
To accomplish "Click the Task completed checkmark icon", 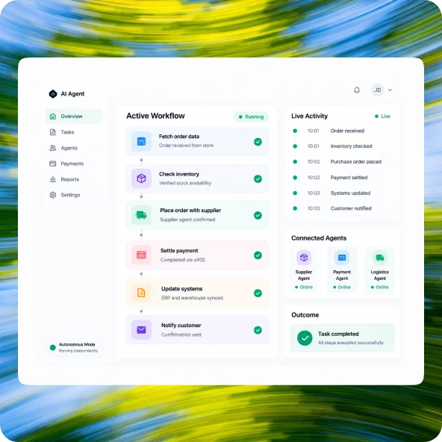I will click(305, 337).
